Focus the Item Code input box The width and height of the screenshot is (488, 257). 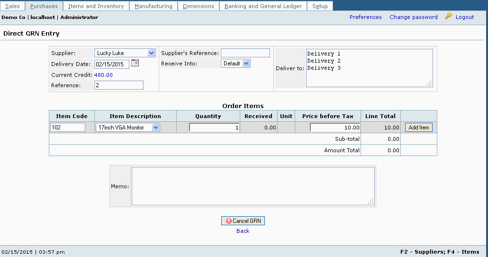pyautogui.click(x=67, y=128)
